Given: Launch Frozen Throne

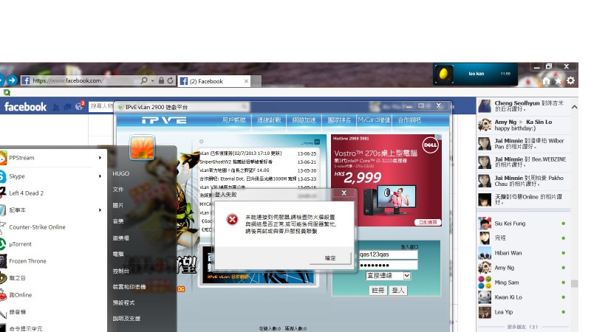Looking at the screenshot, I should point(27,261).
